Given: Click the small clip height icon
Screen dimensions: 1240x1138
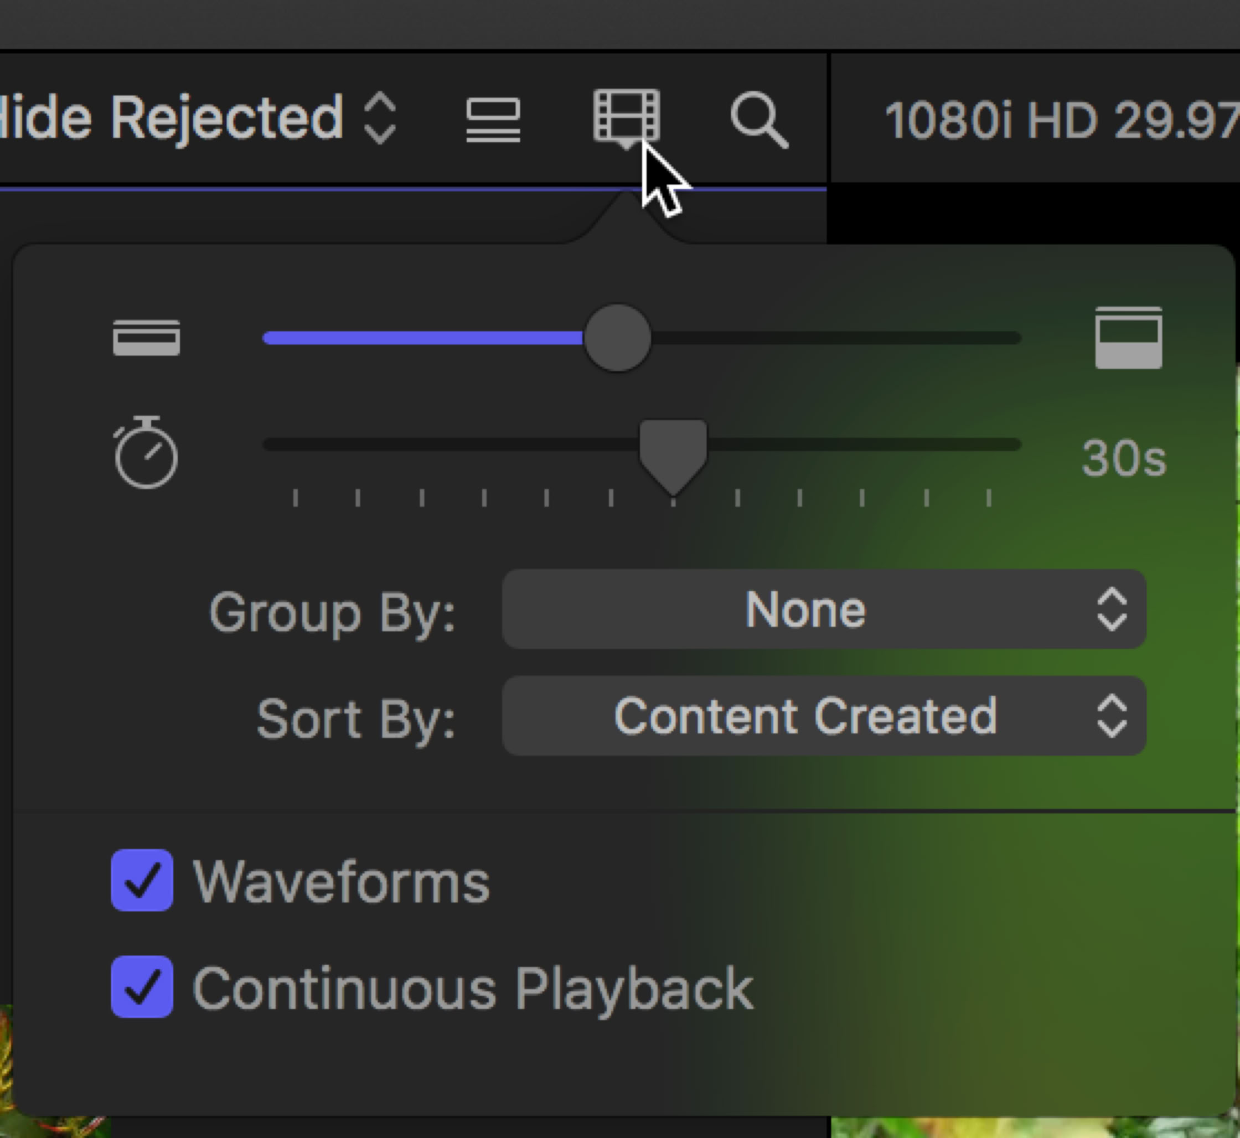Looking at the screenshot, I should (x=147, y=338).
